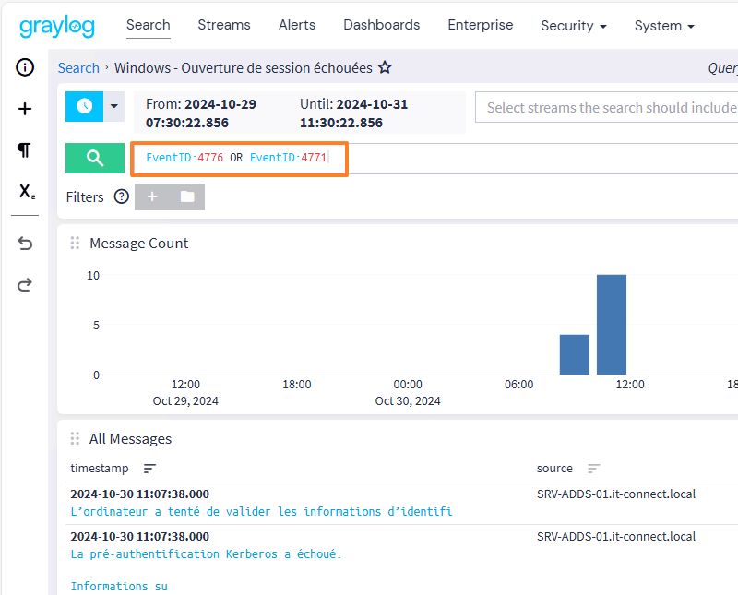Click the plus create icon in sidebar
This screenshot has width=738, height=595.
[25, 109]
